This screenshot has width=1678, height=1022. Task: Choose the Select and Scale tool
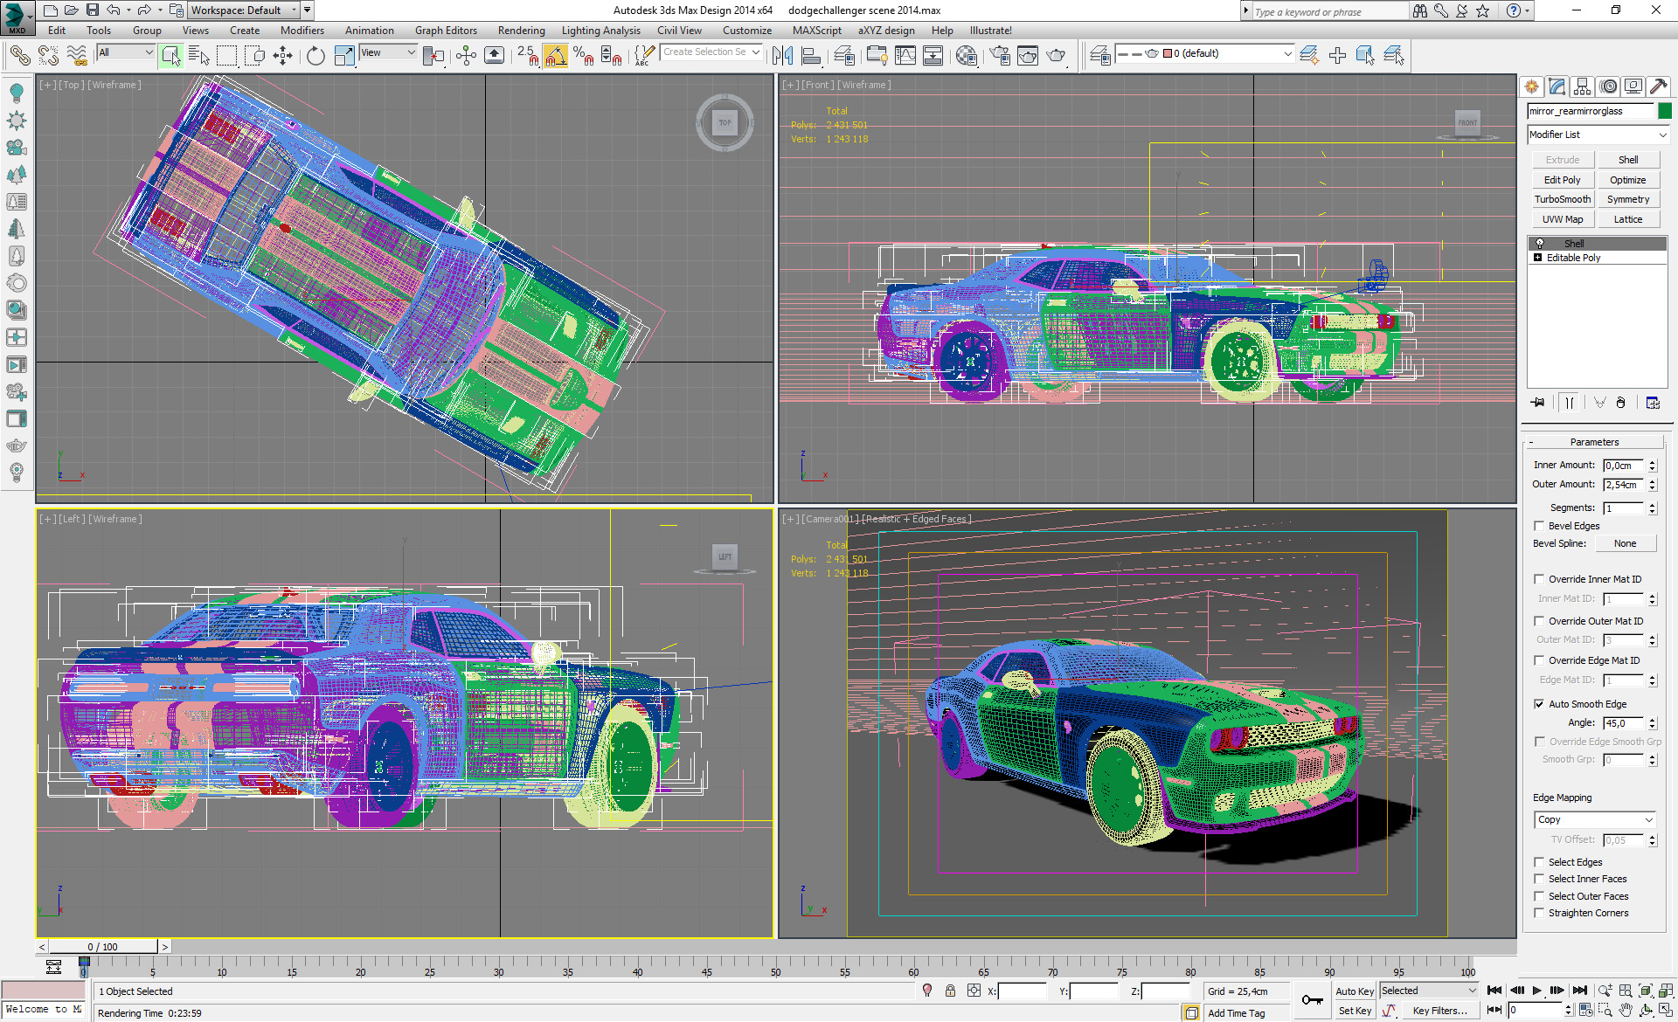(x=344, y=55)
